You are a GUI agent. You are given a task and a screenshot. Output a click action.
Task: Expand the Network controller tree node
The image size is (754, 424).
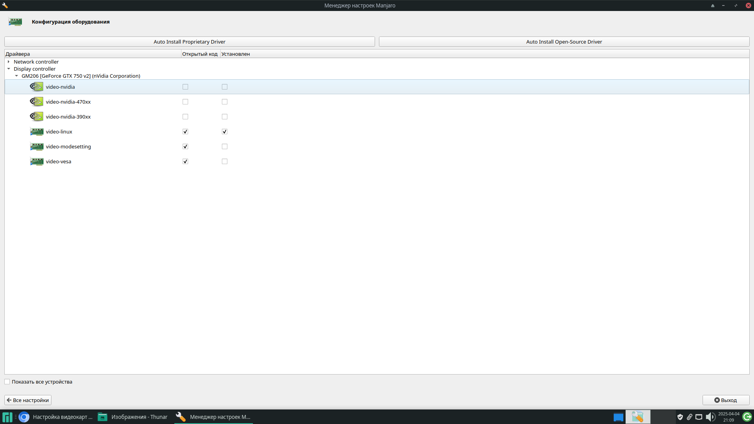pos(9,62)
